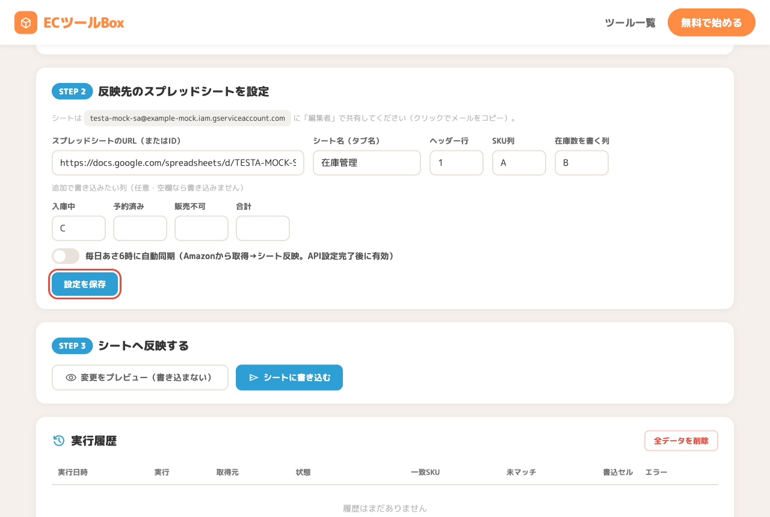770x517 pixels.
Task: Click the 書込セル column header
Action: pos(618,473)
